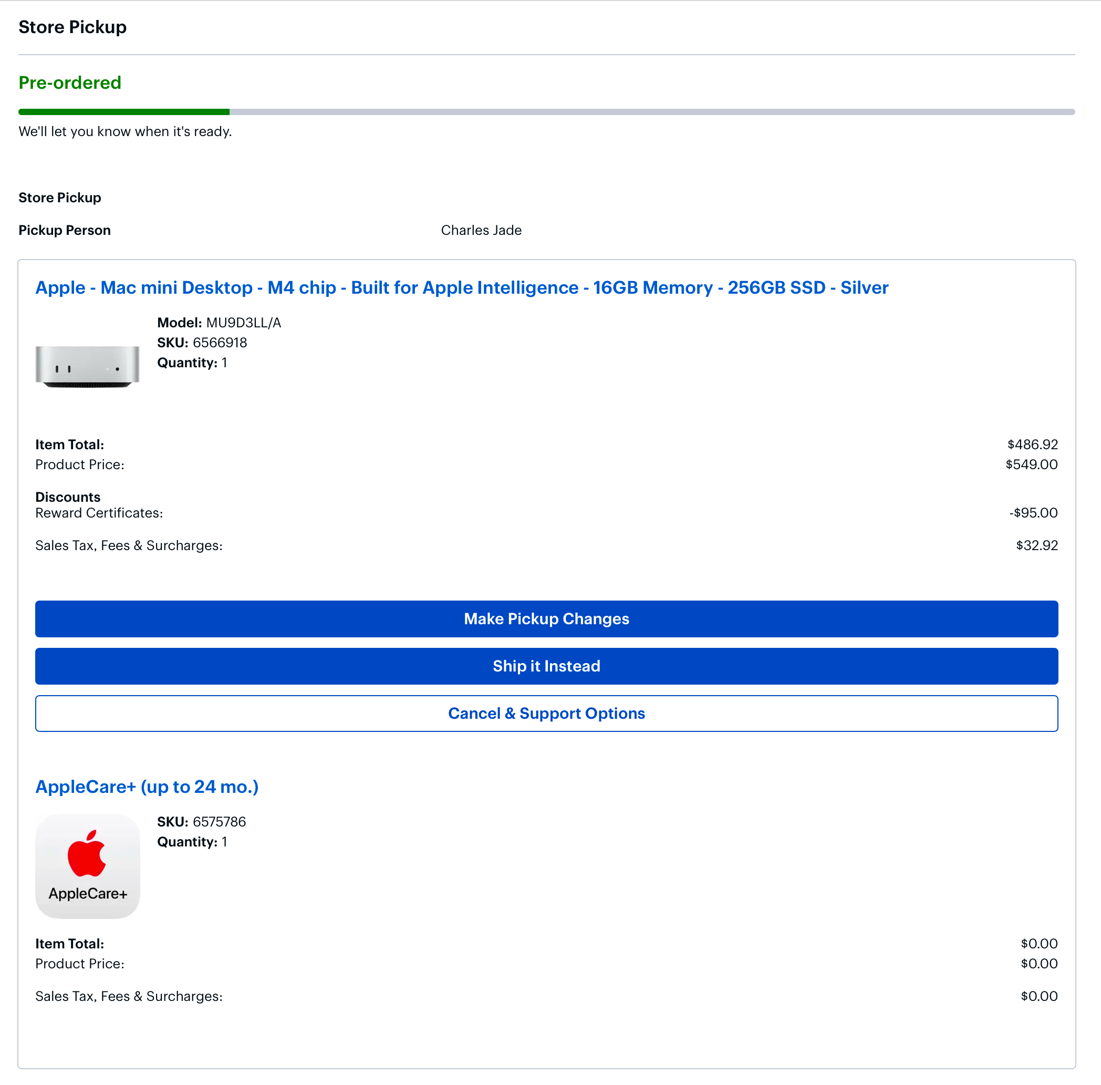Choose Ship it Instead

pyautogui.click(x=546, y=666)
